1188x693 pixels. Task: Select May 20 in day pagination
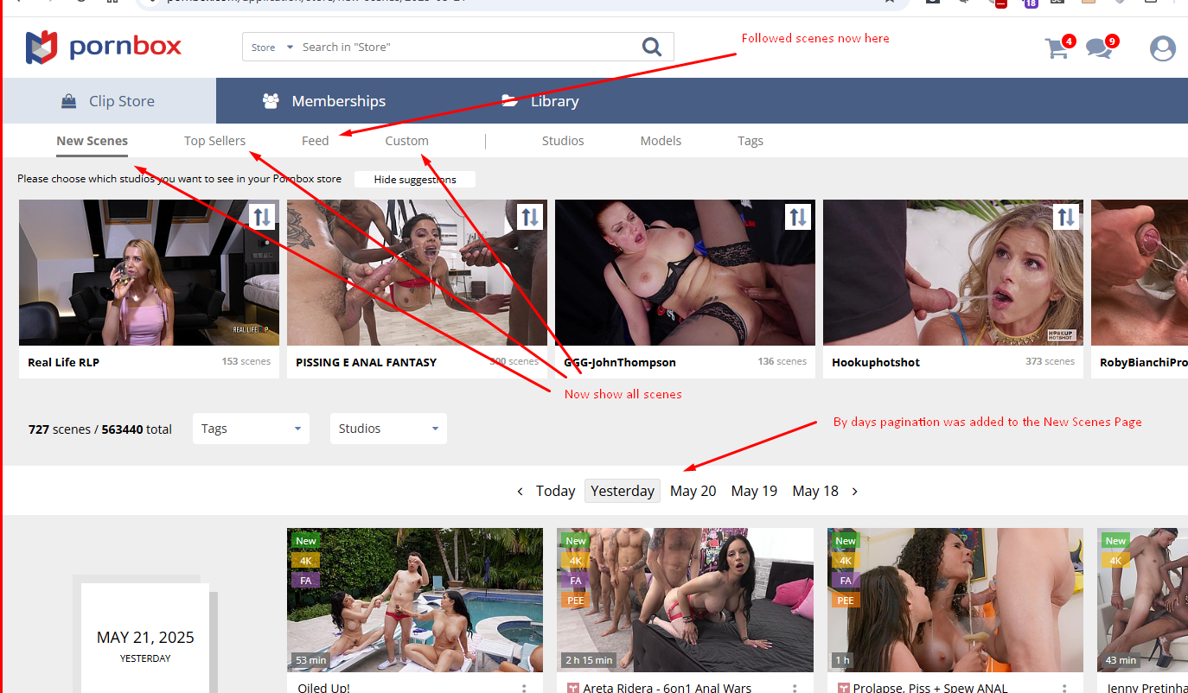(x=693, y=491)
